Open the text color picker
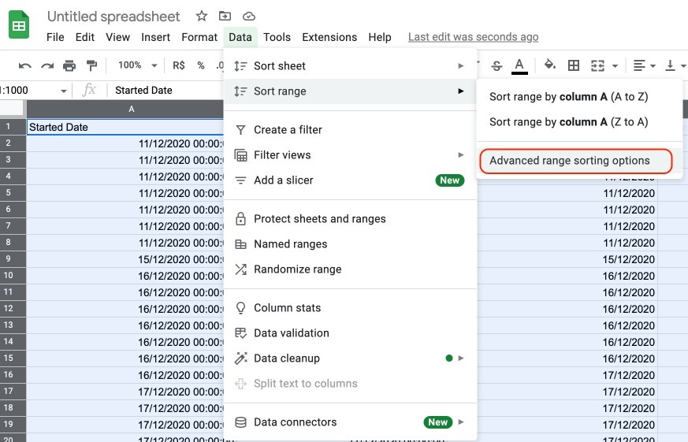This screenshot has height=442, width=688. coord(519,65)
